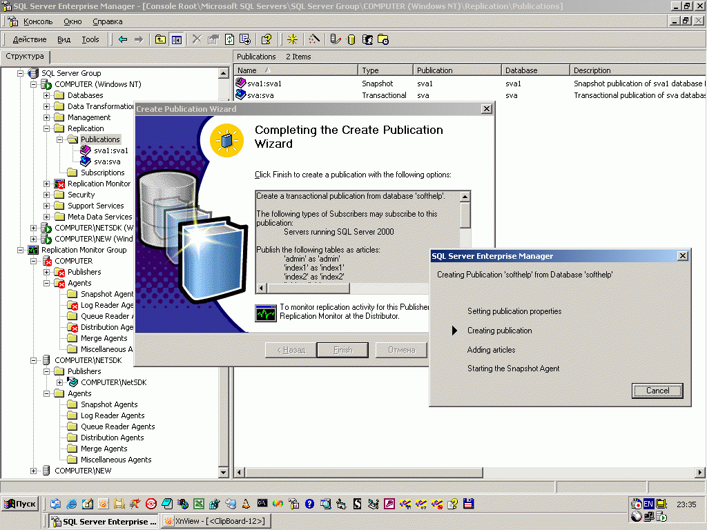Open the Действие menu
The image size is (707, 530).
point(29,39)
